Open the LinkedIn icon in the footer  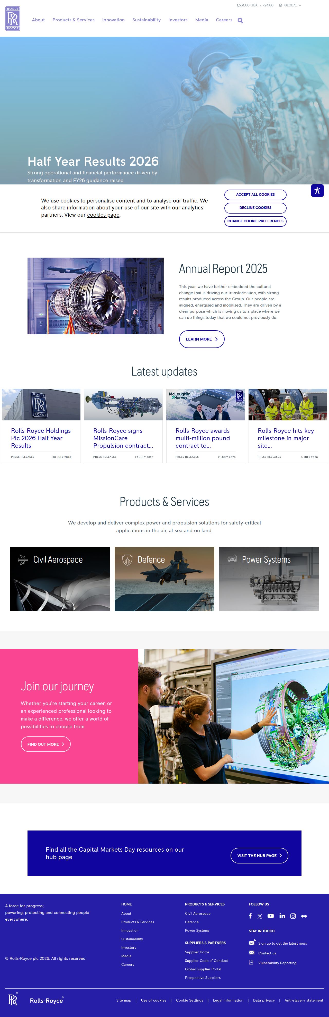point(282,916)
